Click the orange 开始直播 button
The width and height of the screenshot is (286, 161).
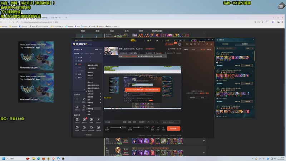pos(173,128)
